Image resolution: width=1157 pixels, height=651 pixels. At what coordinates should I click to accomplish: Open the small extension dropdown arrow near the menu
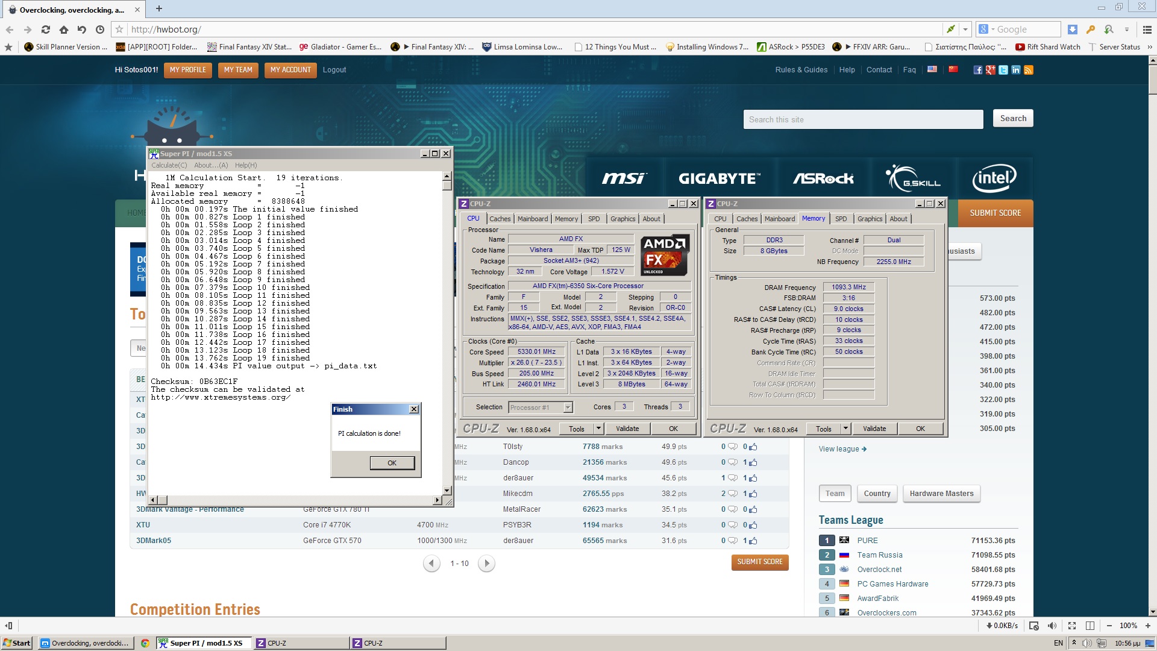pos(1127,29)
